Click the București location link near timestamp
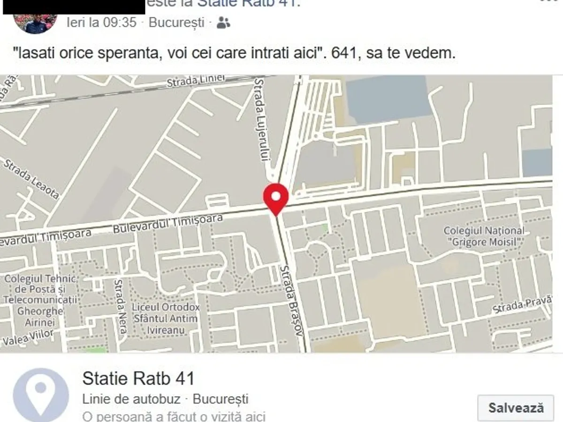 click(176, 23)
